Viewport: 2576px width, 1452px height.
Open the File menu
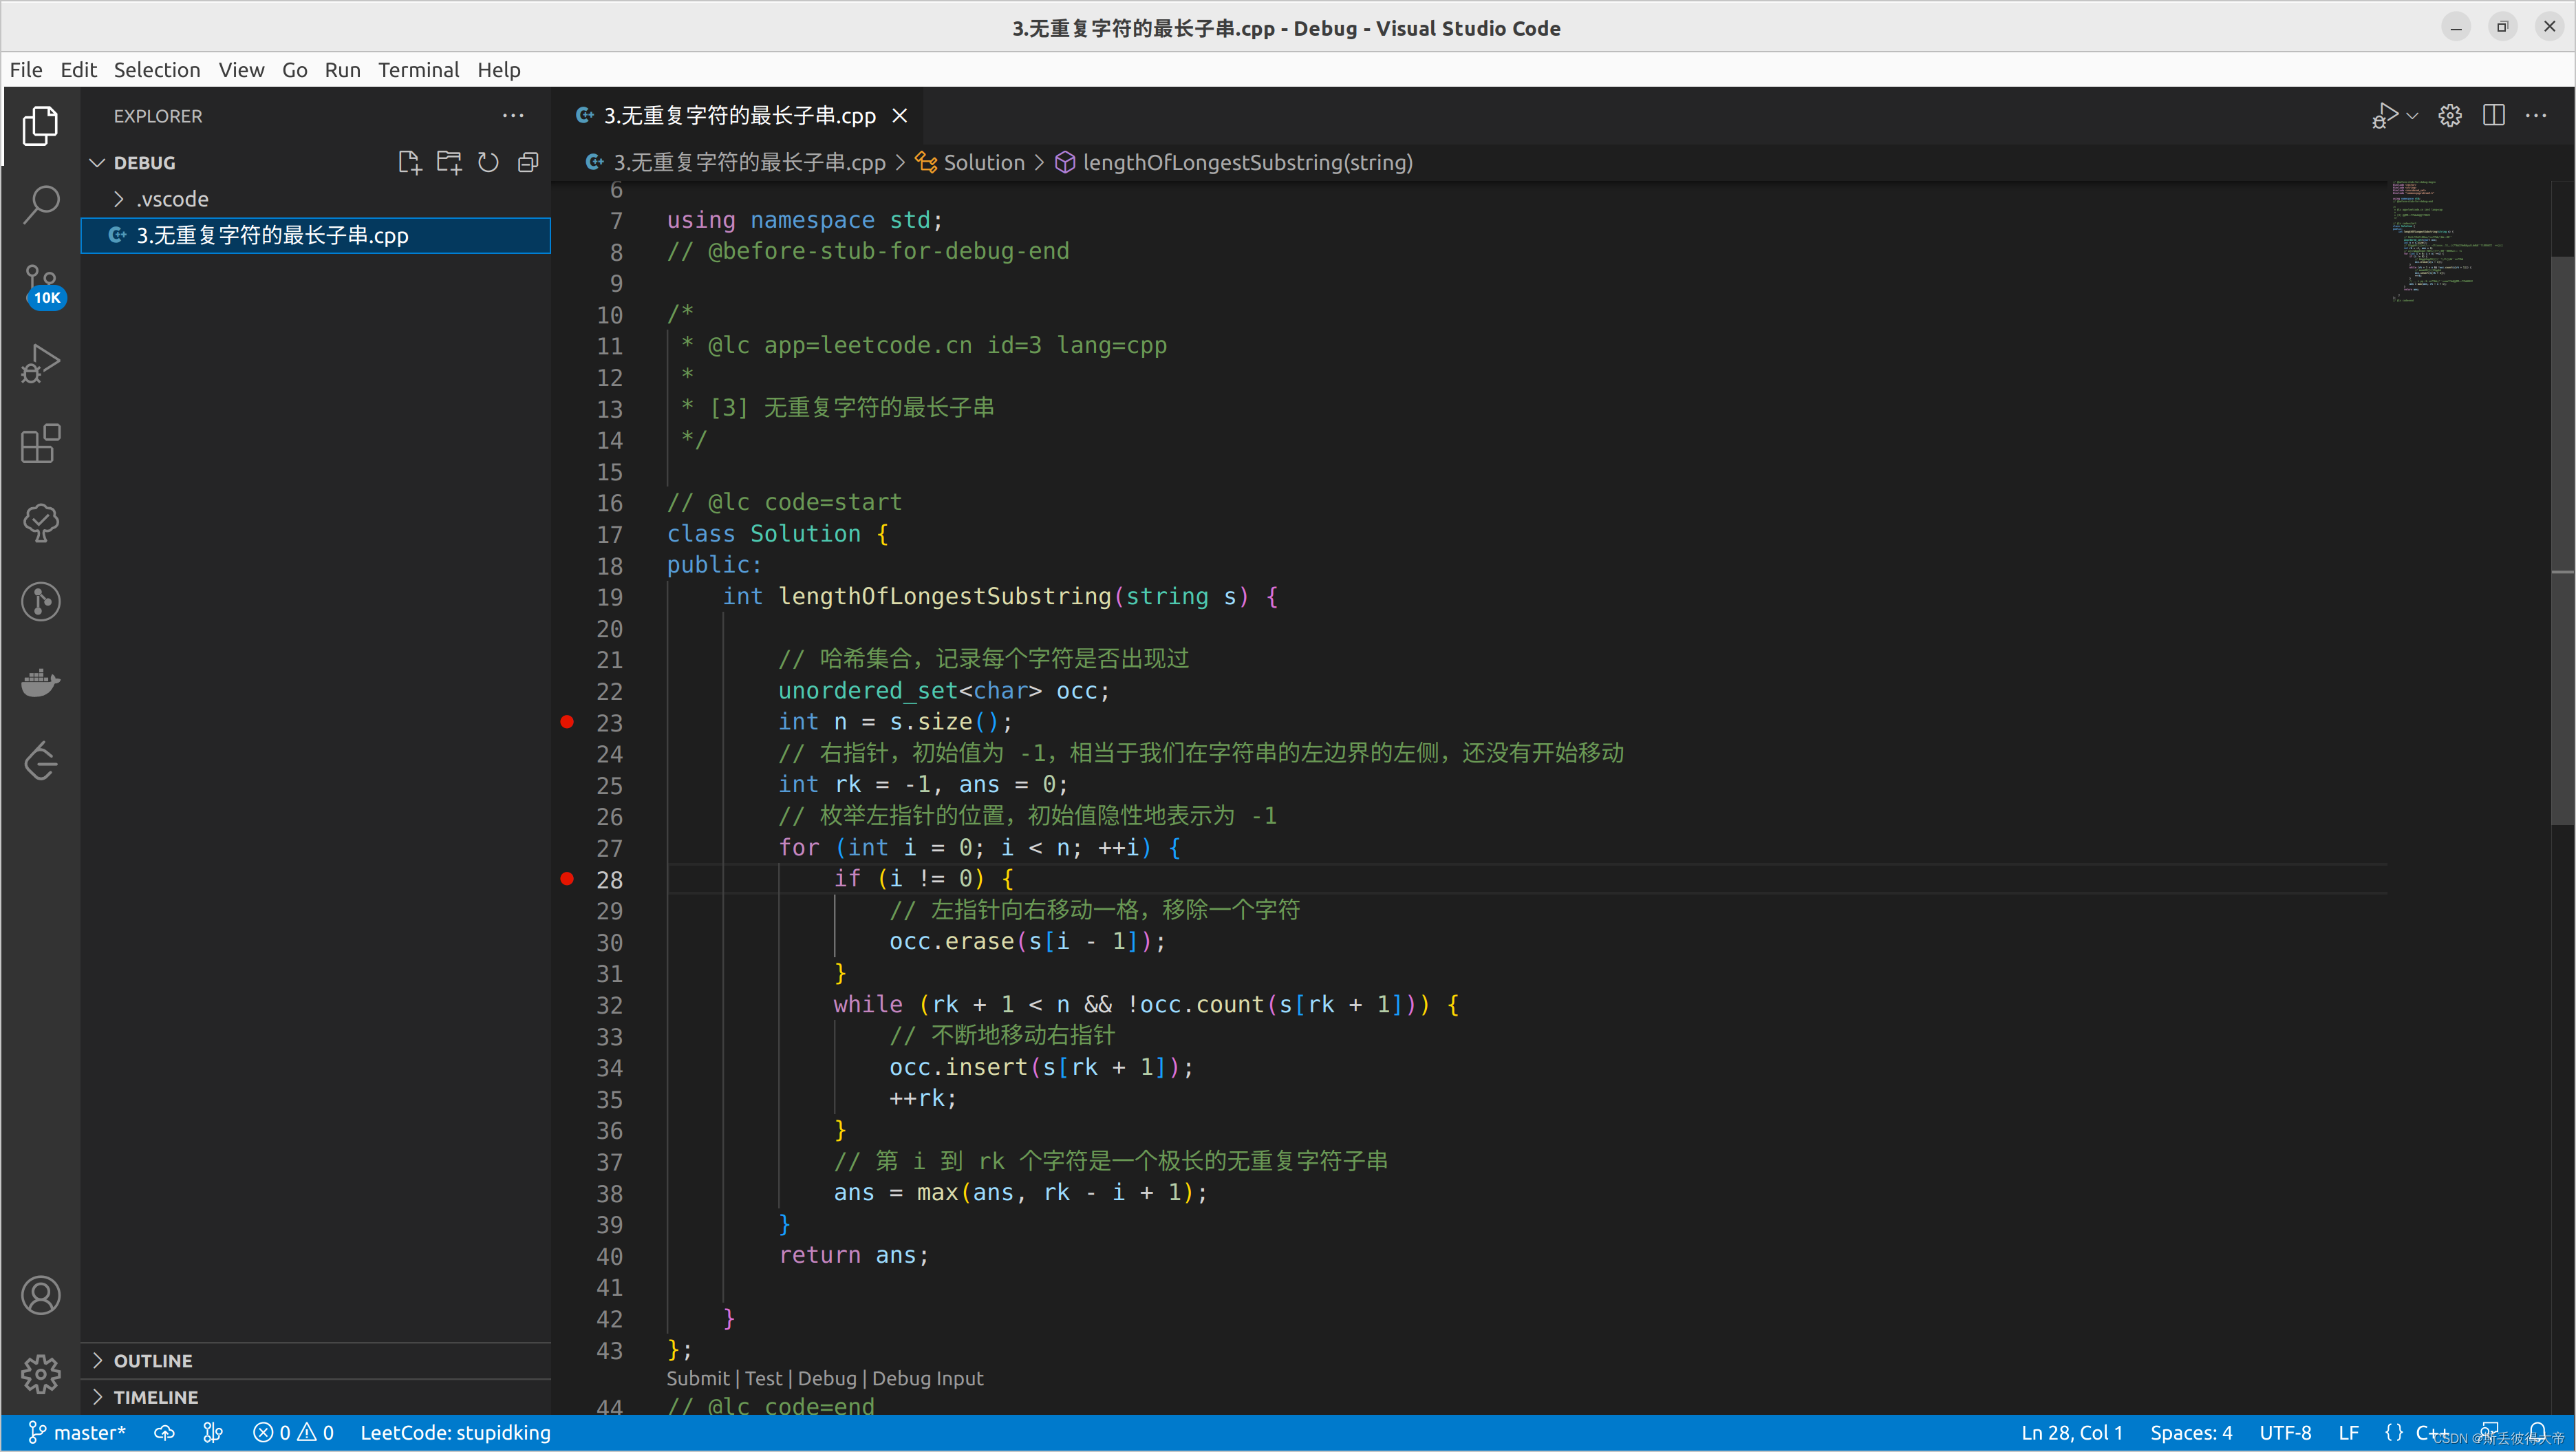click(x=26, y=70)
